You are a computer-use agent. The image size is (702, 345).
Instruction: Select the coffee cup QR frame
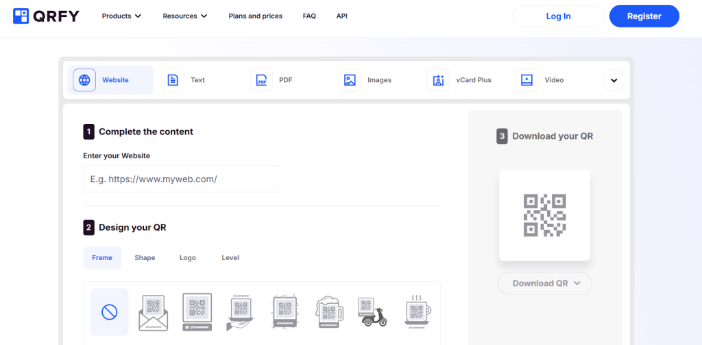(x=415, y=312)
